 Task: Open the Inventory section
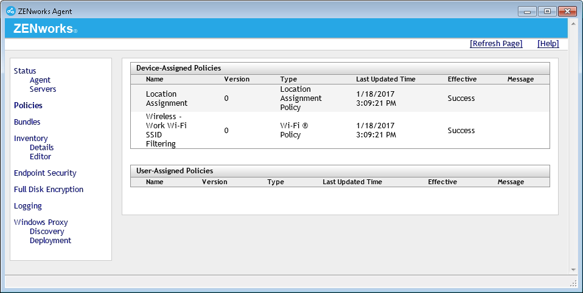pos(31,139)
